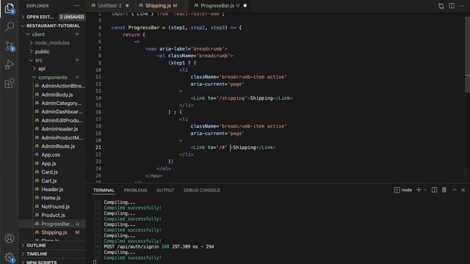Screen dimensions: 470x264
Task: Collapse the components folder
Action: [52, 77]
